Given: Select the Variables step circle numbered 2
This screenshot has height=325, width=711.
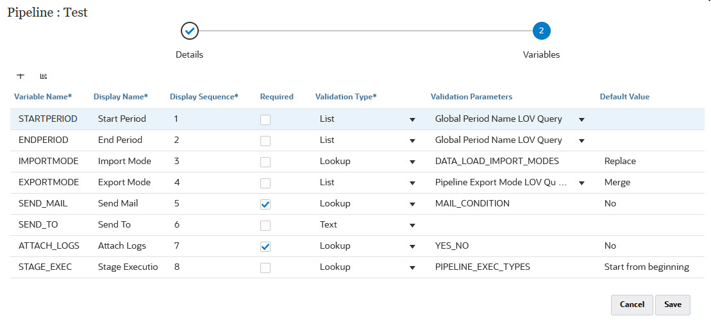Looking at the screenshot, I should [541, 31].
